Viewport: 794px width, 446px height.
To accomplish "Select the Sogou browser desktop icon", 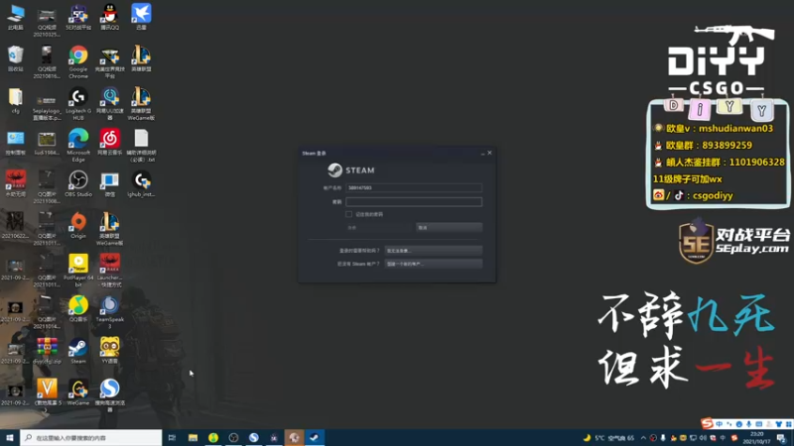I will click(x=109, y=395).
